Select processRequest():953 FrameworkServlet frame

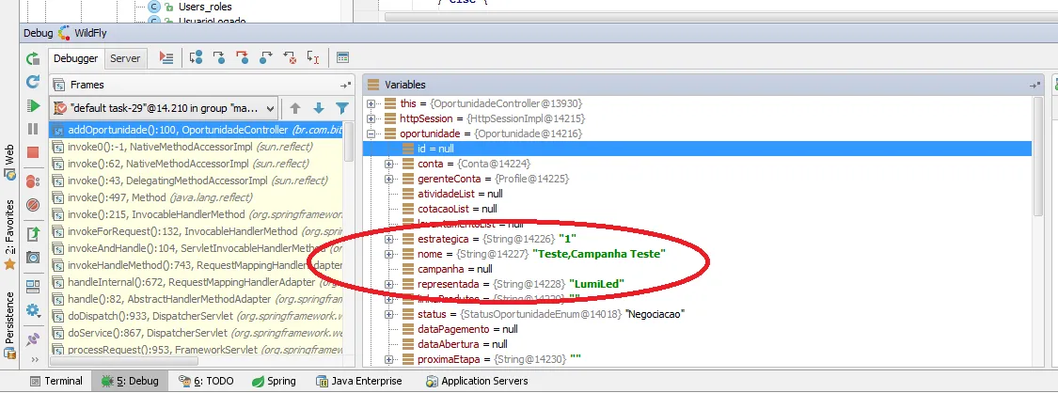(197, 350)
